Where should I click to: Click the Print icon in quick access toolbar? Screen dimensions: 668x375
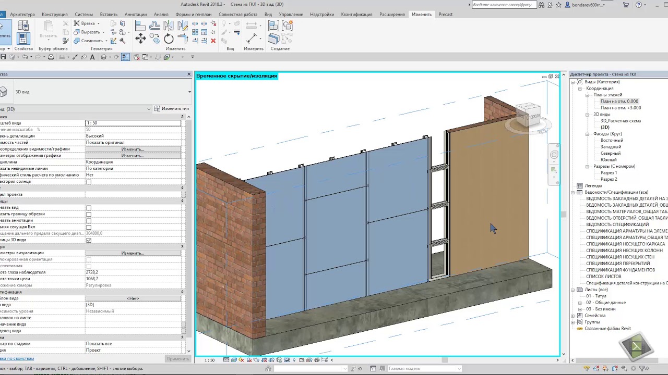51,57
